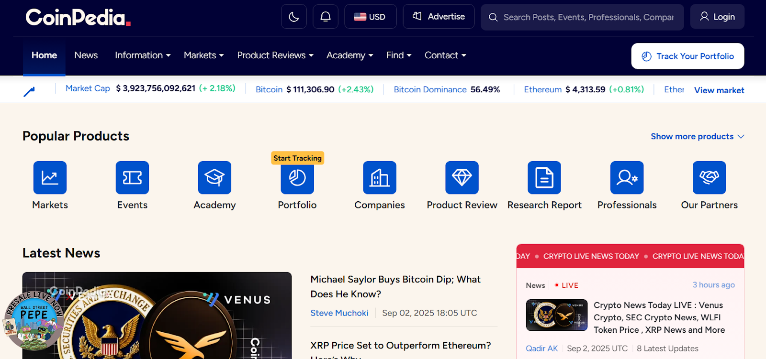Image resolution: width=766 pixels, height=359 pixels.
Task: Read Michael Saylor Buys Bitcoin Dip article
Action: 395,286
